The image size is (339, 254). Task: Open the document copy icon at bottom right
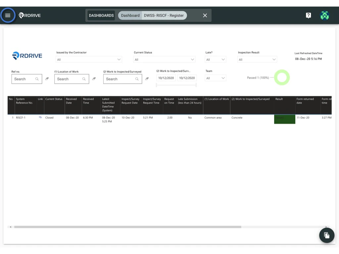(x=327, y=235)
